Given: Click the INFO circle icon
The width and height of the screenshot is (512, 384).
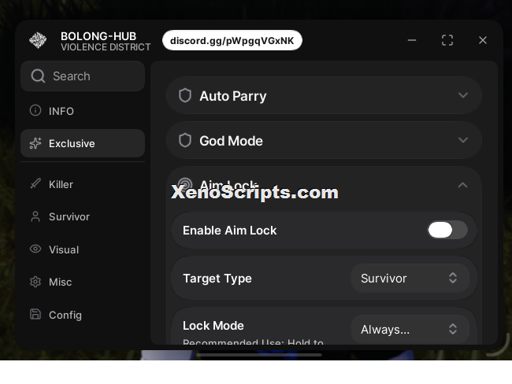Looking at the screenshot, I should point(35,110).
